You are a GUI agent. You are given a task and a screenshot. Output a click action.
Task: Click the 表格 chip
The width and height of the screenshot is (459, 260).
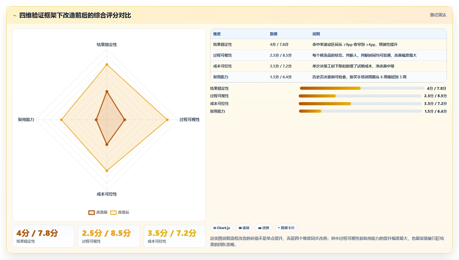point(244,228)
